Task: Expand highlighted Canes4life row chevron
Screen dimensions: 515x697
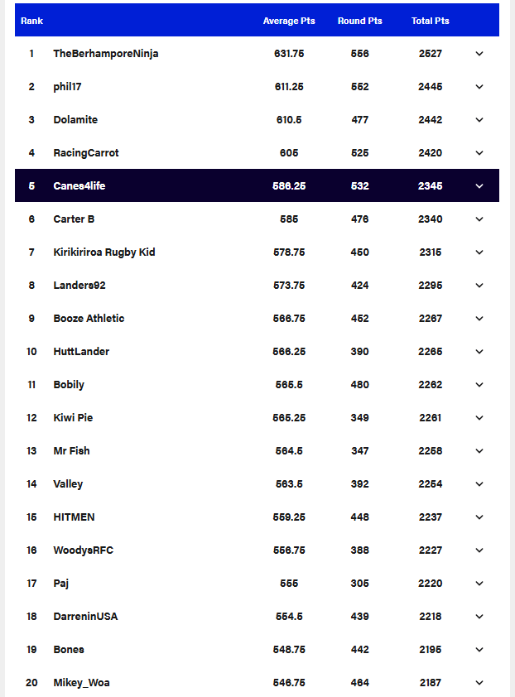Action: point(479,186)
